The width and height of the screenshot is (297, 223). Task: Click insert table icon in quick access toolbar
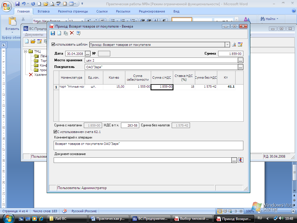(x=71, y=3)
